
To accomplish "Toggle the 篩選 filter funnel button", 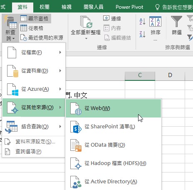I will coord(176,25).
